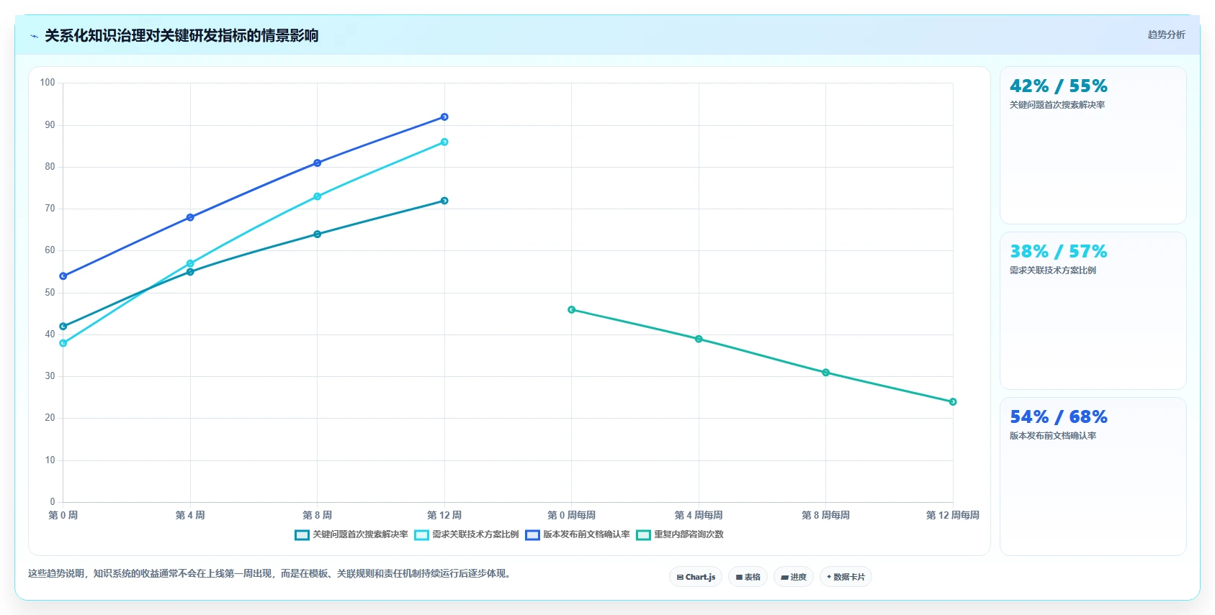The width and height of the screenshot is (1215, 615).
Task: Click the 第 0 周 x-axis label
Action: [x=63, y=515]
